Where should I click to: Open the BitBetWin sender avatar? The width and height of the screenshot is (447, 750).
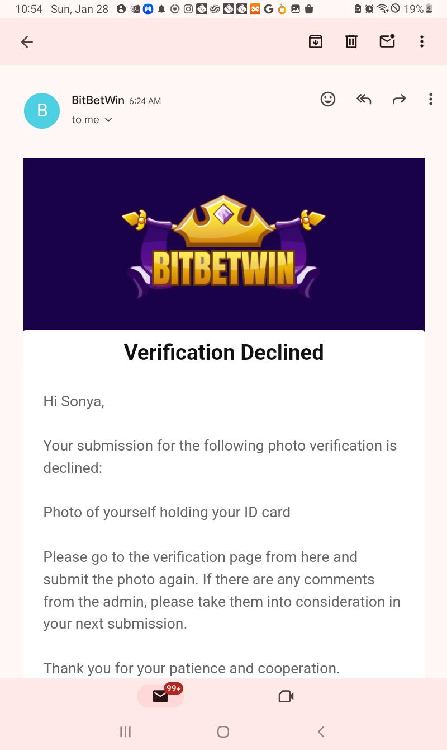coord(41,111)
